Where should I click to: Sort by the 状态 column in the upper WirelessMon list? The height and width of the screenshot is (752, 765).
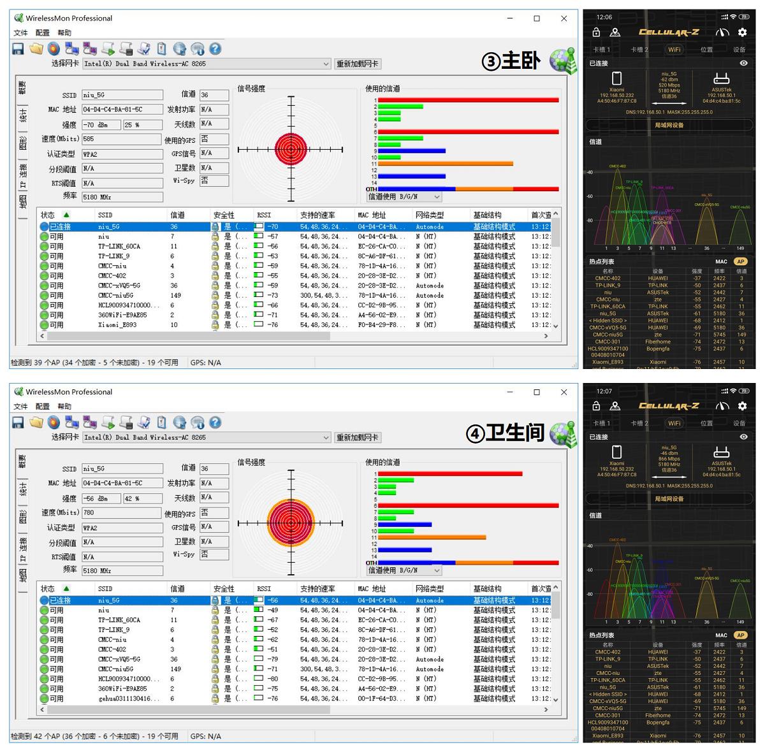pyautogui.click(x=66, y=215)
